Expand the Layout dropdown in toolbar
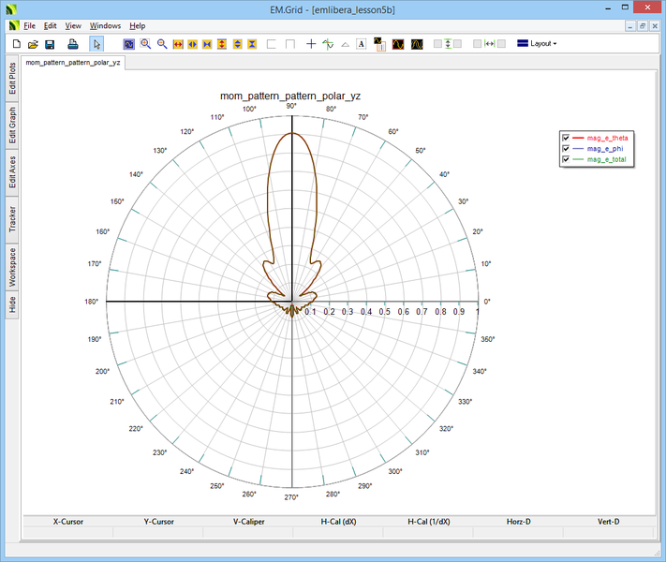This screenshot has width=666, height=562. (x=538, y=44)
